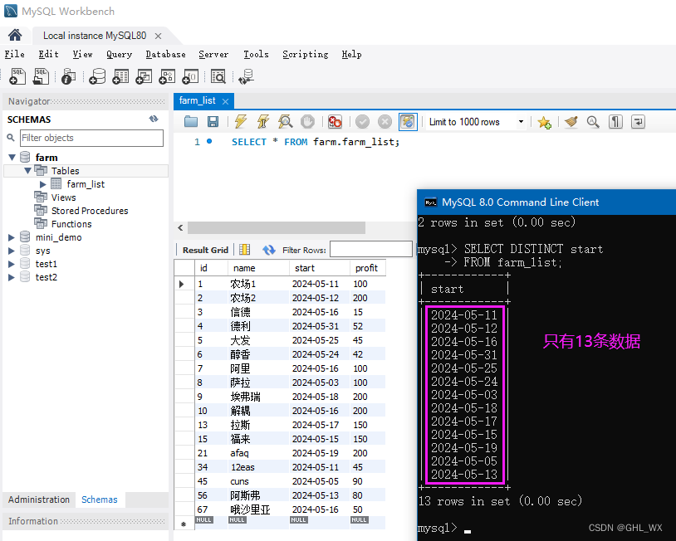Toggle word wrapping icon
Viewport: 676px width, 541px height.
[638, 122]
